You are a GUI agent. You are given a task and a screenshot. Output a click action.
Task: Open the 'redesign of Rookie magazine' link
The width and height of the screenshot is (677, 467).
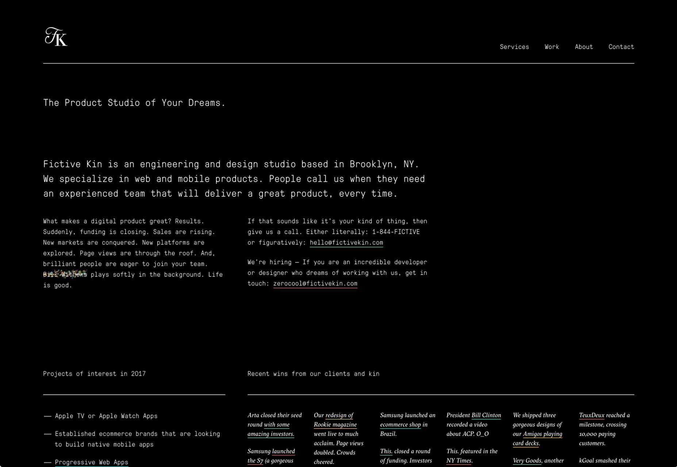click(x=335, y=420)
